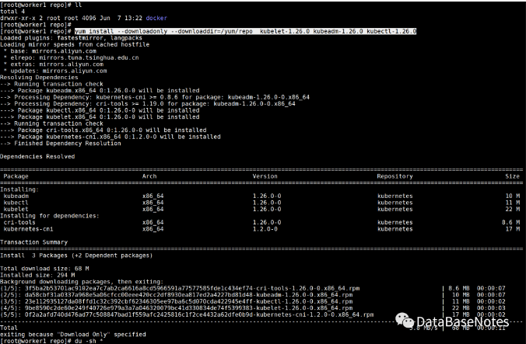Click 'Background downloading packages, then exiting:' line
The width and height of the screenshot is (526, 344).
click(x=82, y=282)
